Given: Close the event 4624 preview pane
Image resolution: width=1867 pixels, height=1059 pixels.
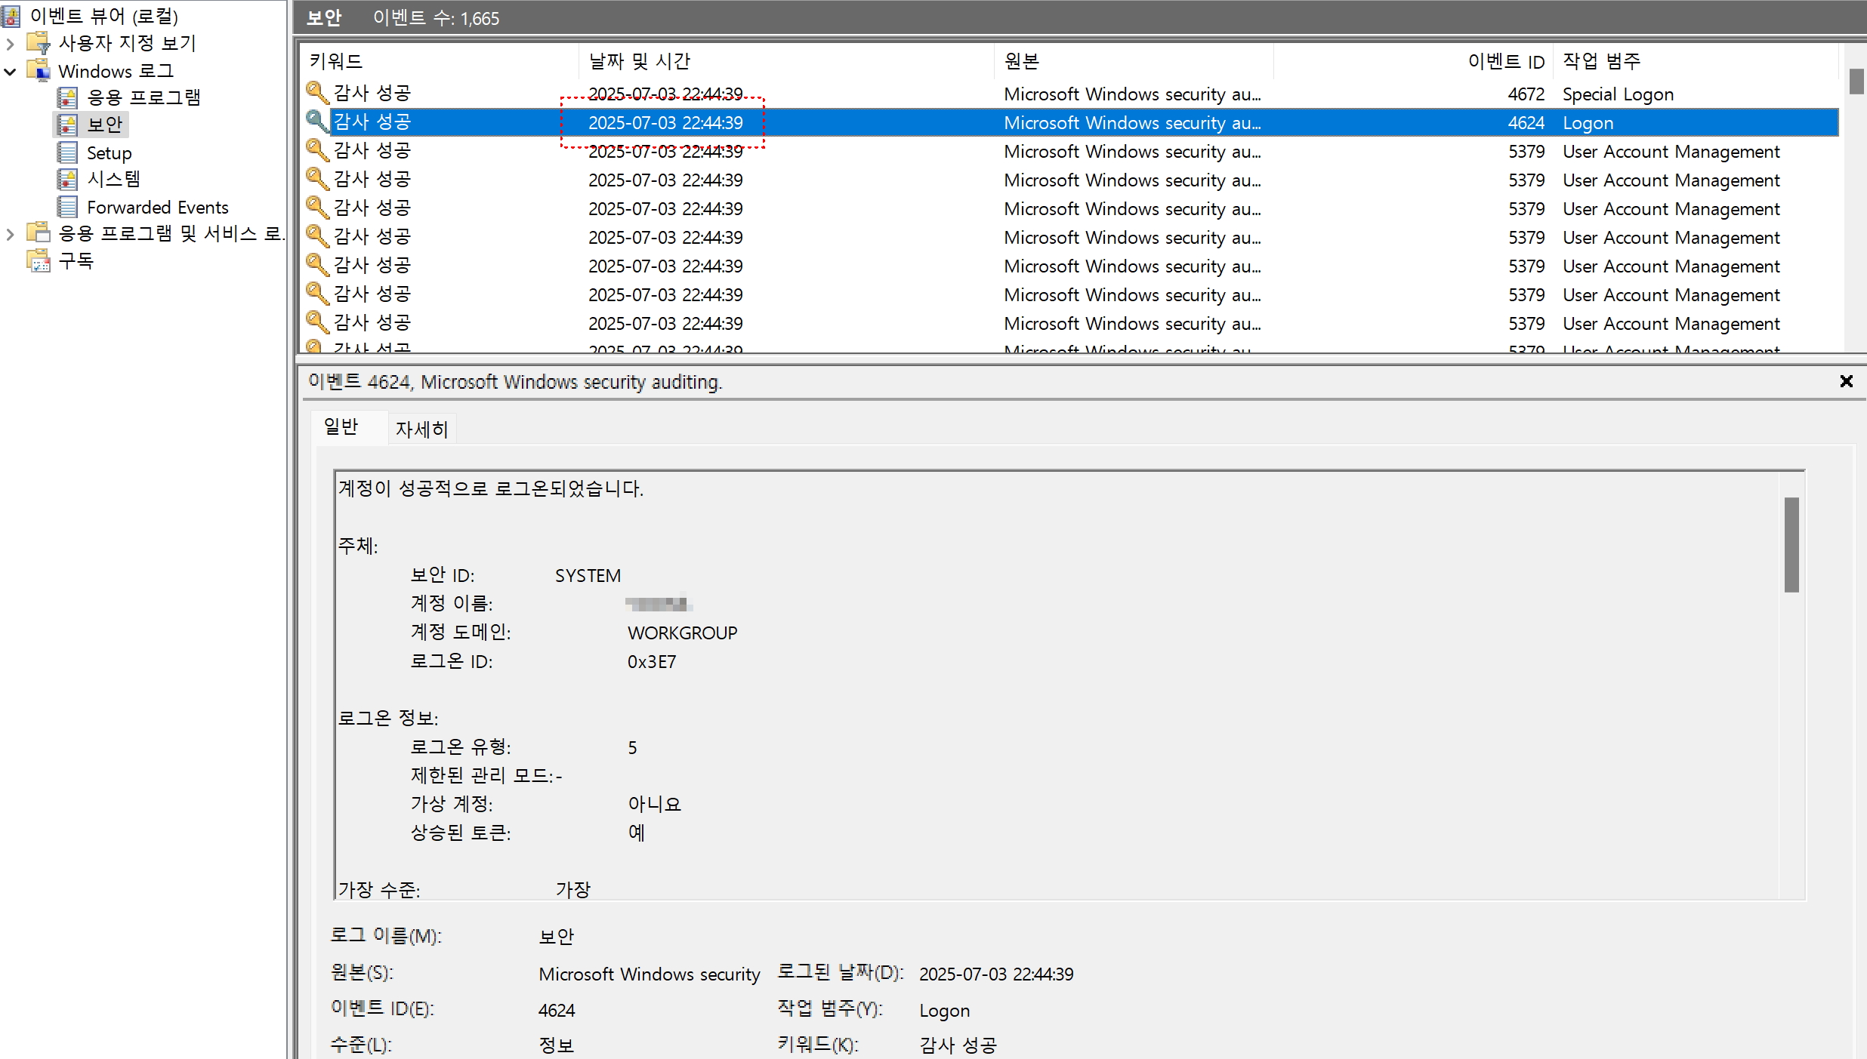Looking at the screenshot, I should pyautogui.click(x=1846, y=381).
